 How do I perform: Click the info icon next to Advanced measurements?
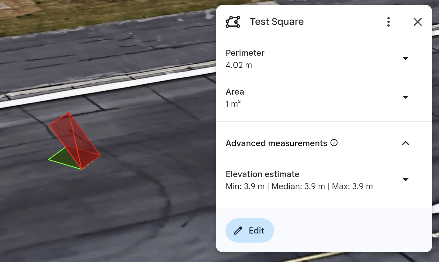[x=334, y=143]
